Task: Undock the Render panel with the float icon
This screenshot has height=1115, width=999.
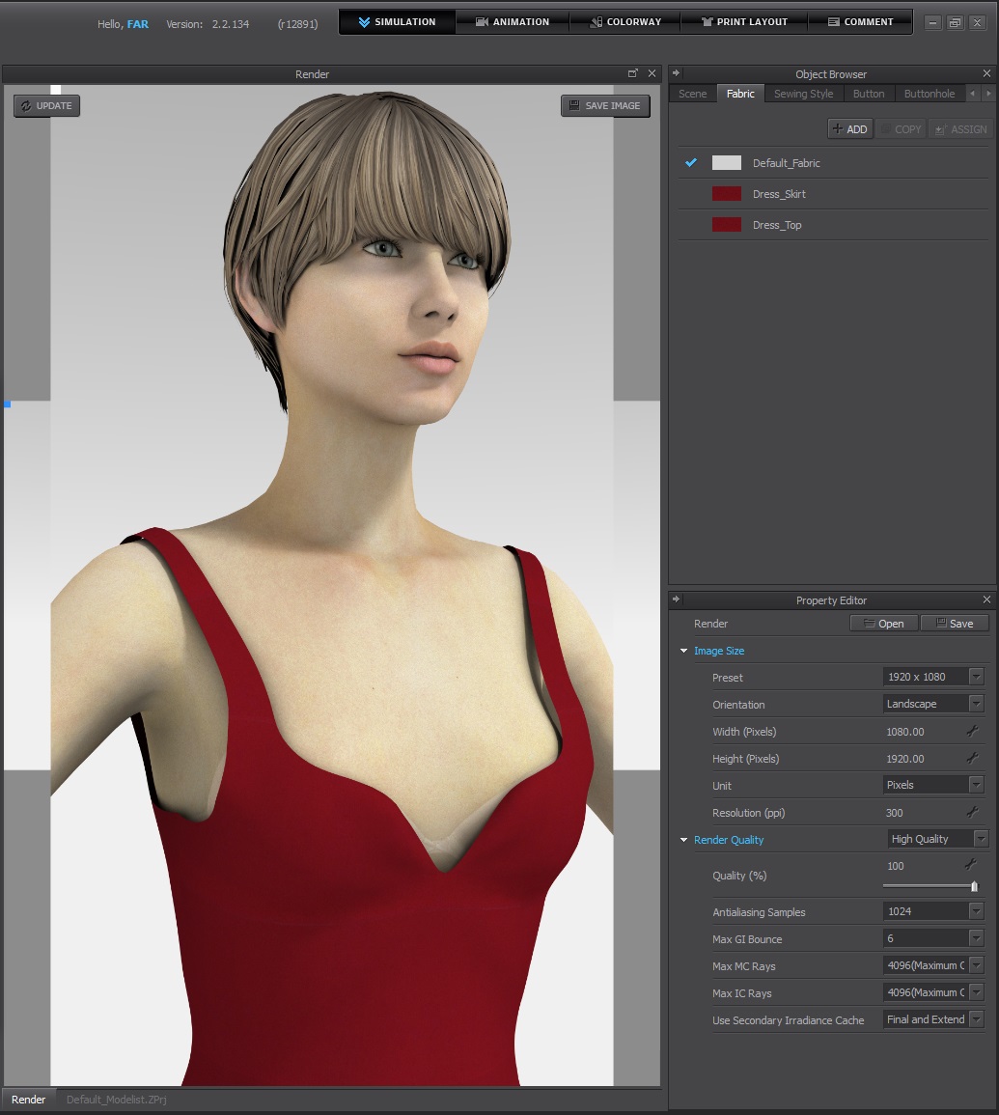Action: click(x=633, y=74)
